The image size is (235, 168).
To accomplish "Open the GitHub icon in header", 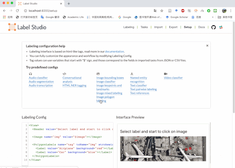I will click(x=213, y=27).
